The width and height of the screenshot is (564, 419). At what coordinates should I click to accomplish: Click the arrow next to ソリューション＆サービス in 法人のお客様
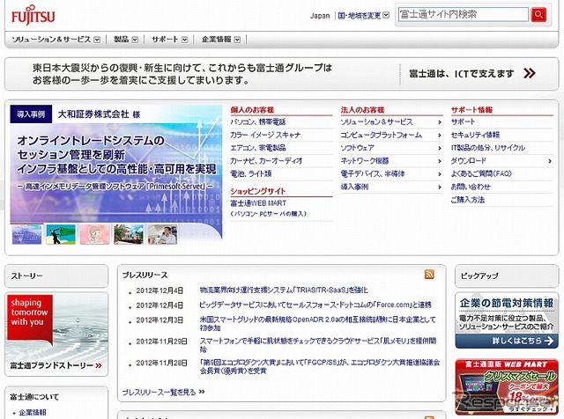pyautogui.click(x=440, y=122)
